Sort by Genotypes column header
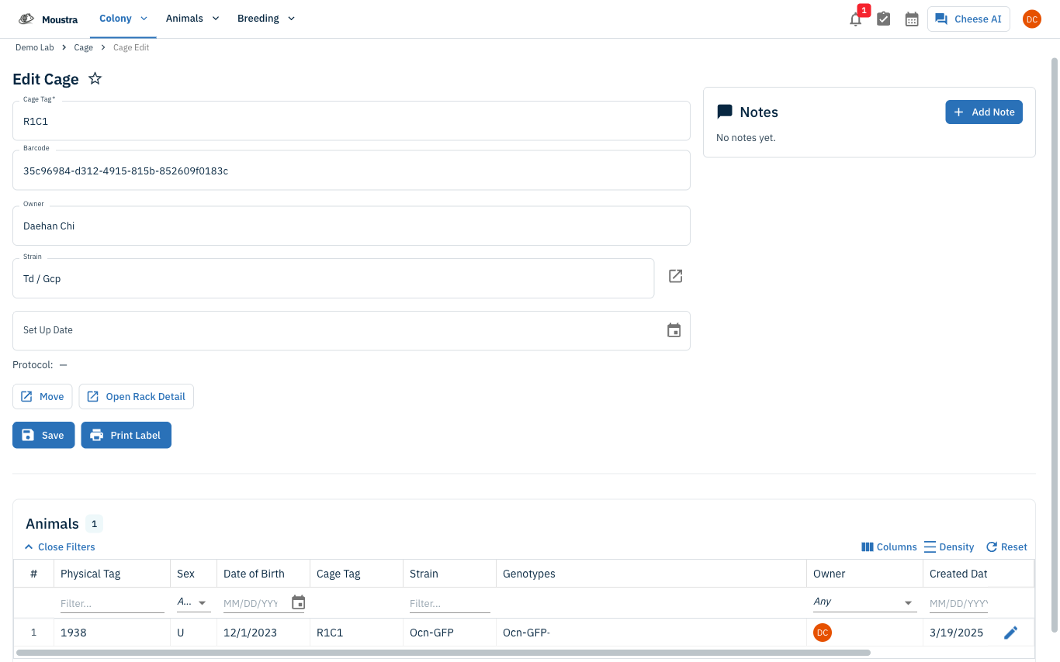The height and width of the screenshot is (662, 1060). coord(650,574)
